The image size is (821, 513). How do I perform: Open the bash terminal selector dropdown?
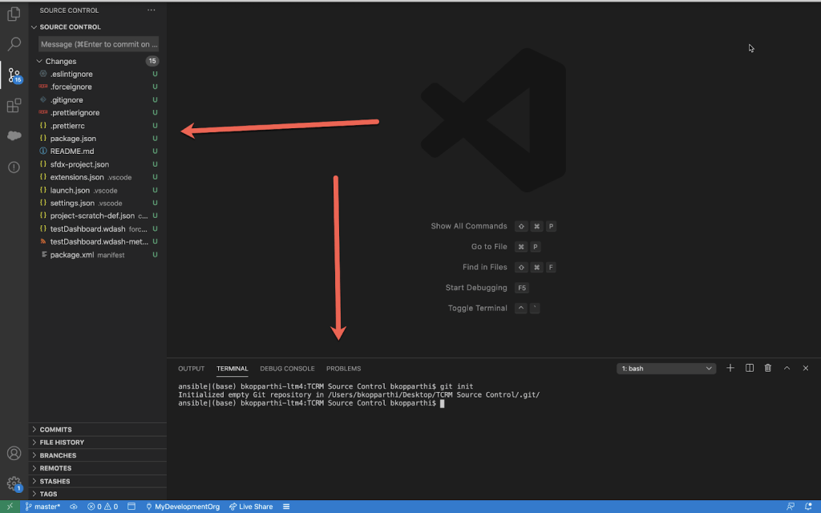coord(666,369)
